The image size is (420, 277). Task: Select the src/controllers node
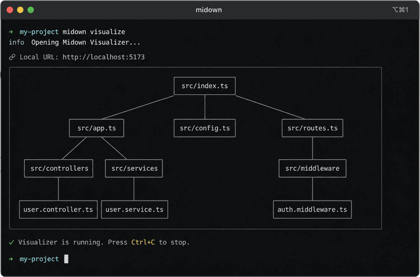(58, 168)
